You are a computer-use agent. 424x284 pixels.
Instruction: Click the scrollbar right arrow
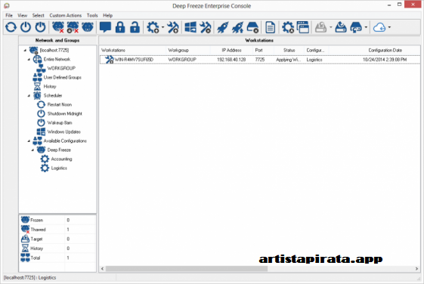tap(416, 269)
